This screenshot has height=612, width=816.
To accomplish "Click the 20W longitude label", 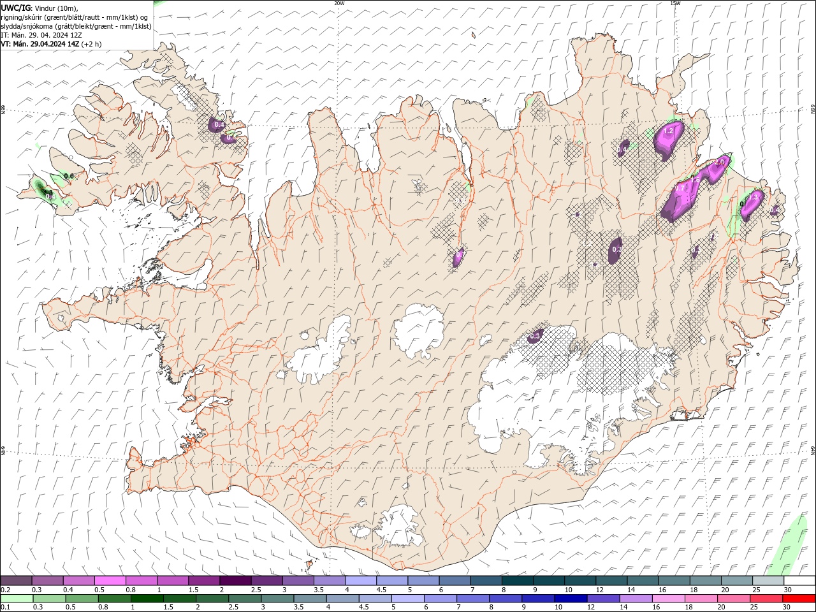I will (x=339, y=3).
